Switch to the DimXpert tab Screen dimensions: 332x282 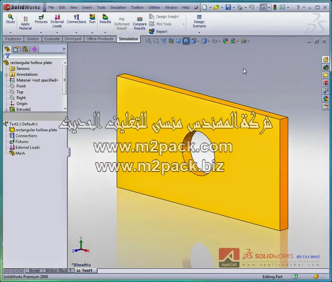[x=73, y=39]
